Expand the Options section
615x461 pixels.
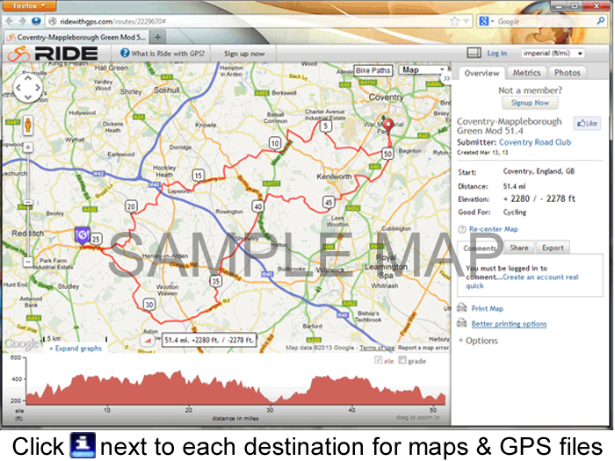click(x=478, y=341)
